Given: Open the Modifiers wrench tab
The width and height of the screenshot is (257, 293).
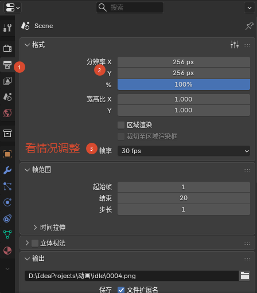Looking at the screenshot, I should (7, 170).
